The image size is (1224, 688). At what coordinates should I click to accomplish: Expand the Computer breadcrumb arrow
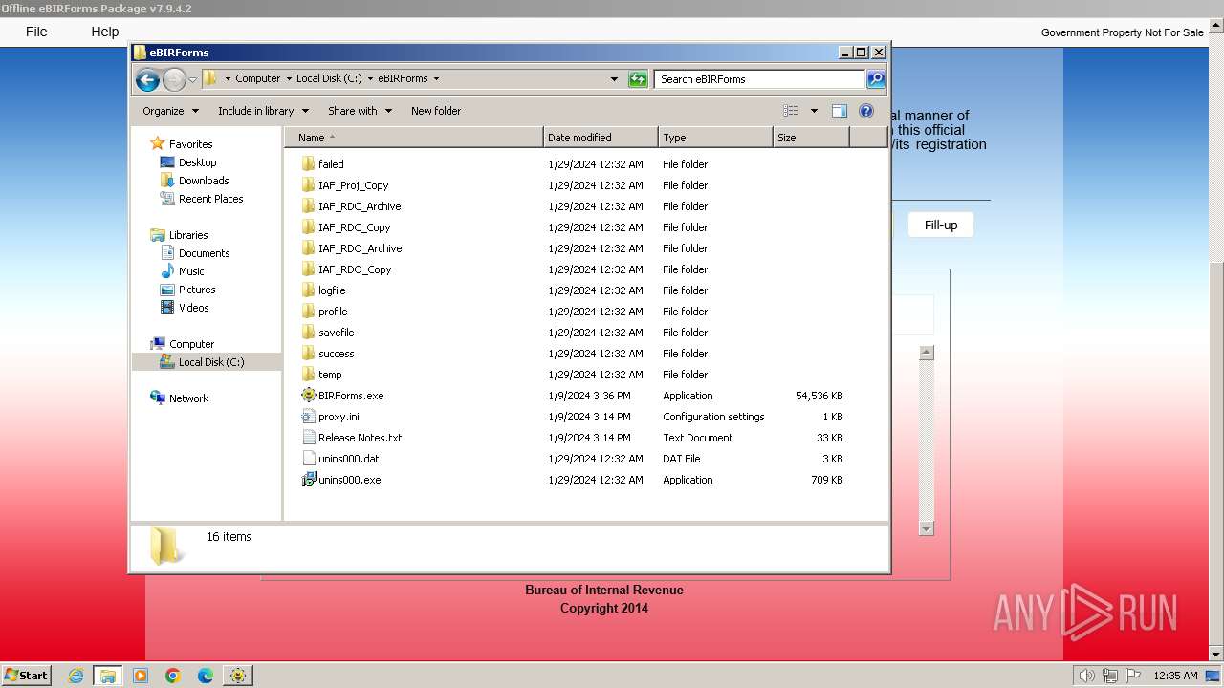[289, 79]
